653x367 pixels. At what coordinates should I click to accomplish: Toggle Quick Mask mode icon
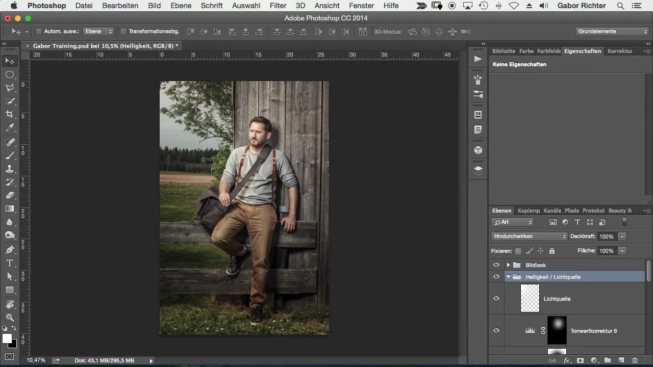pos(10,356)
